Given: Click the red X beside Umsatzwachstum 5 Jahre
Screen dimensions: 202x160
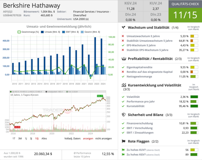Looking at the screenshot, I should 123,36.
